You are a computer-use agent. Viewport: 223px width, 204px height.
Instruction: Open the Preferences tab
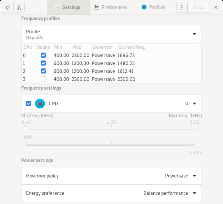click(110, 7)
